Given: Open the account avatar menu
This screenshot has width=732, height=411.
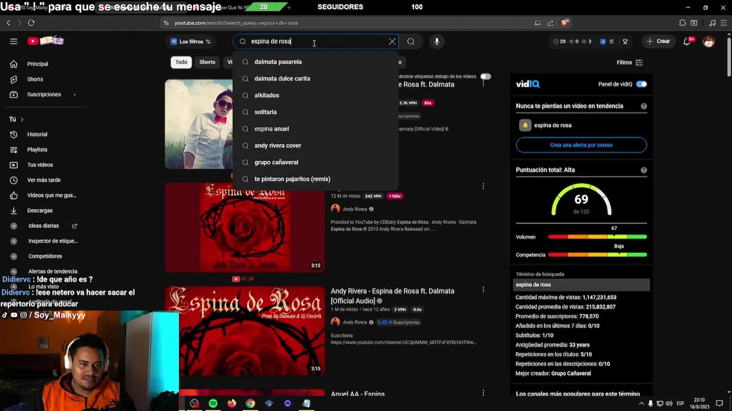Looking at the screenshot, I should point(709,41).
